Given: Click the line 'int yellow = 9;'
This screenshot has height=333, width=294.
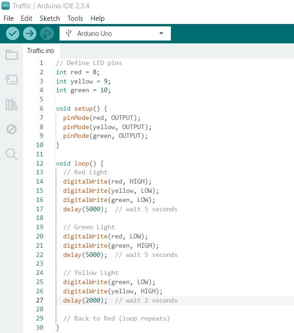Looking at the screenshot, I should pyautogui.click(x=83, y=81).
